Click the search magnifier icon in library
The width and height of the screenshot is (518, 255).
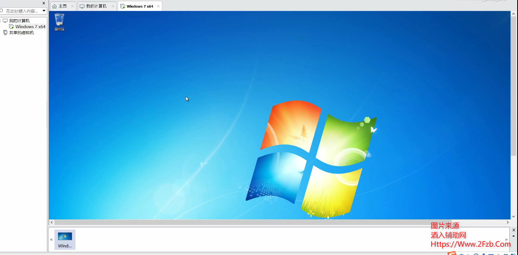[x=2, y=11]
